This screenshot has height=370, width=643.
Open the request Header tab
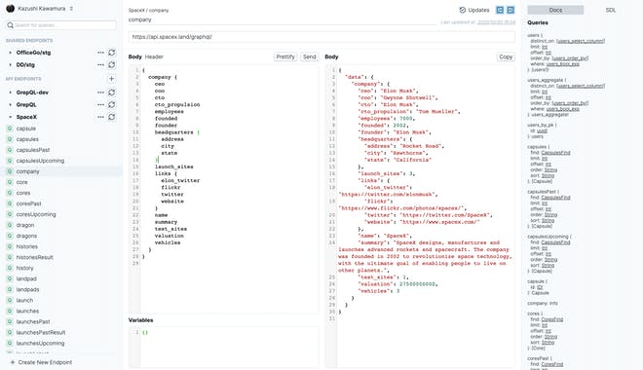154,56
